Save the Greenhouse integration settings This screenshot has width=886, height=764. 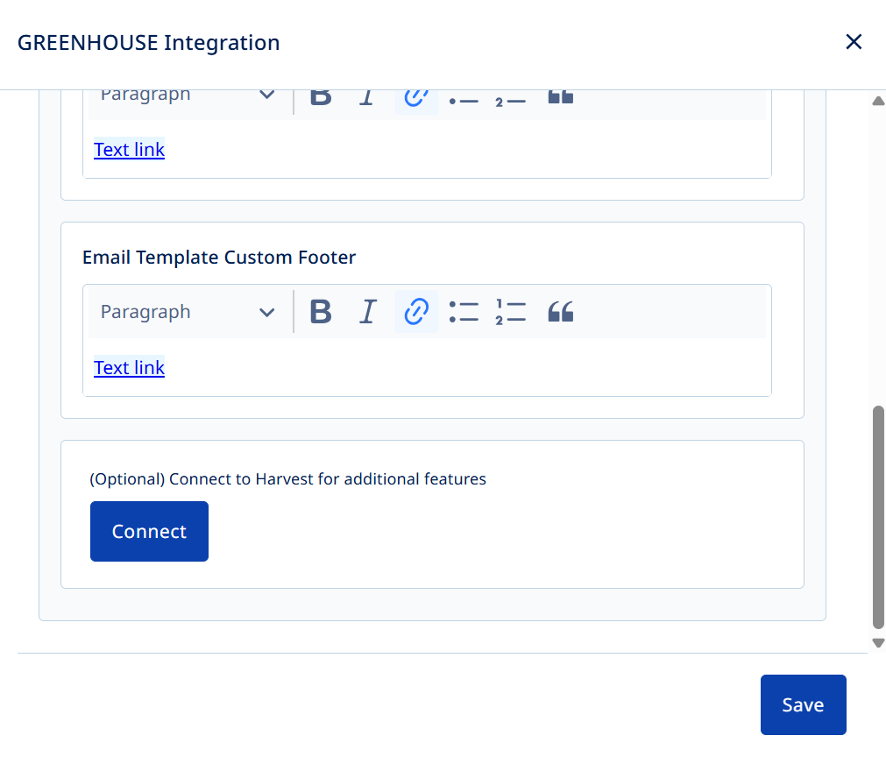[x=803, y=704]
